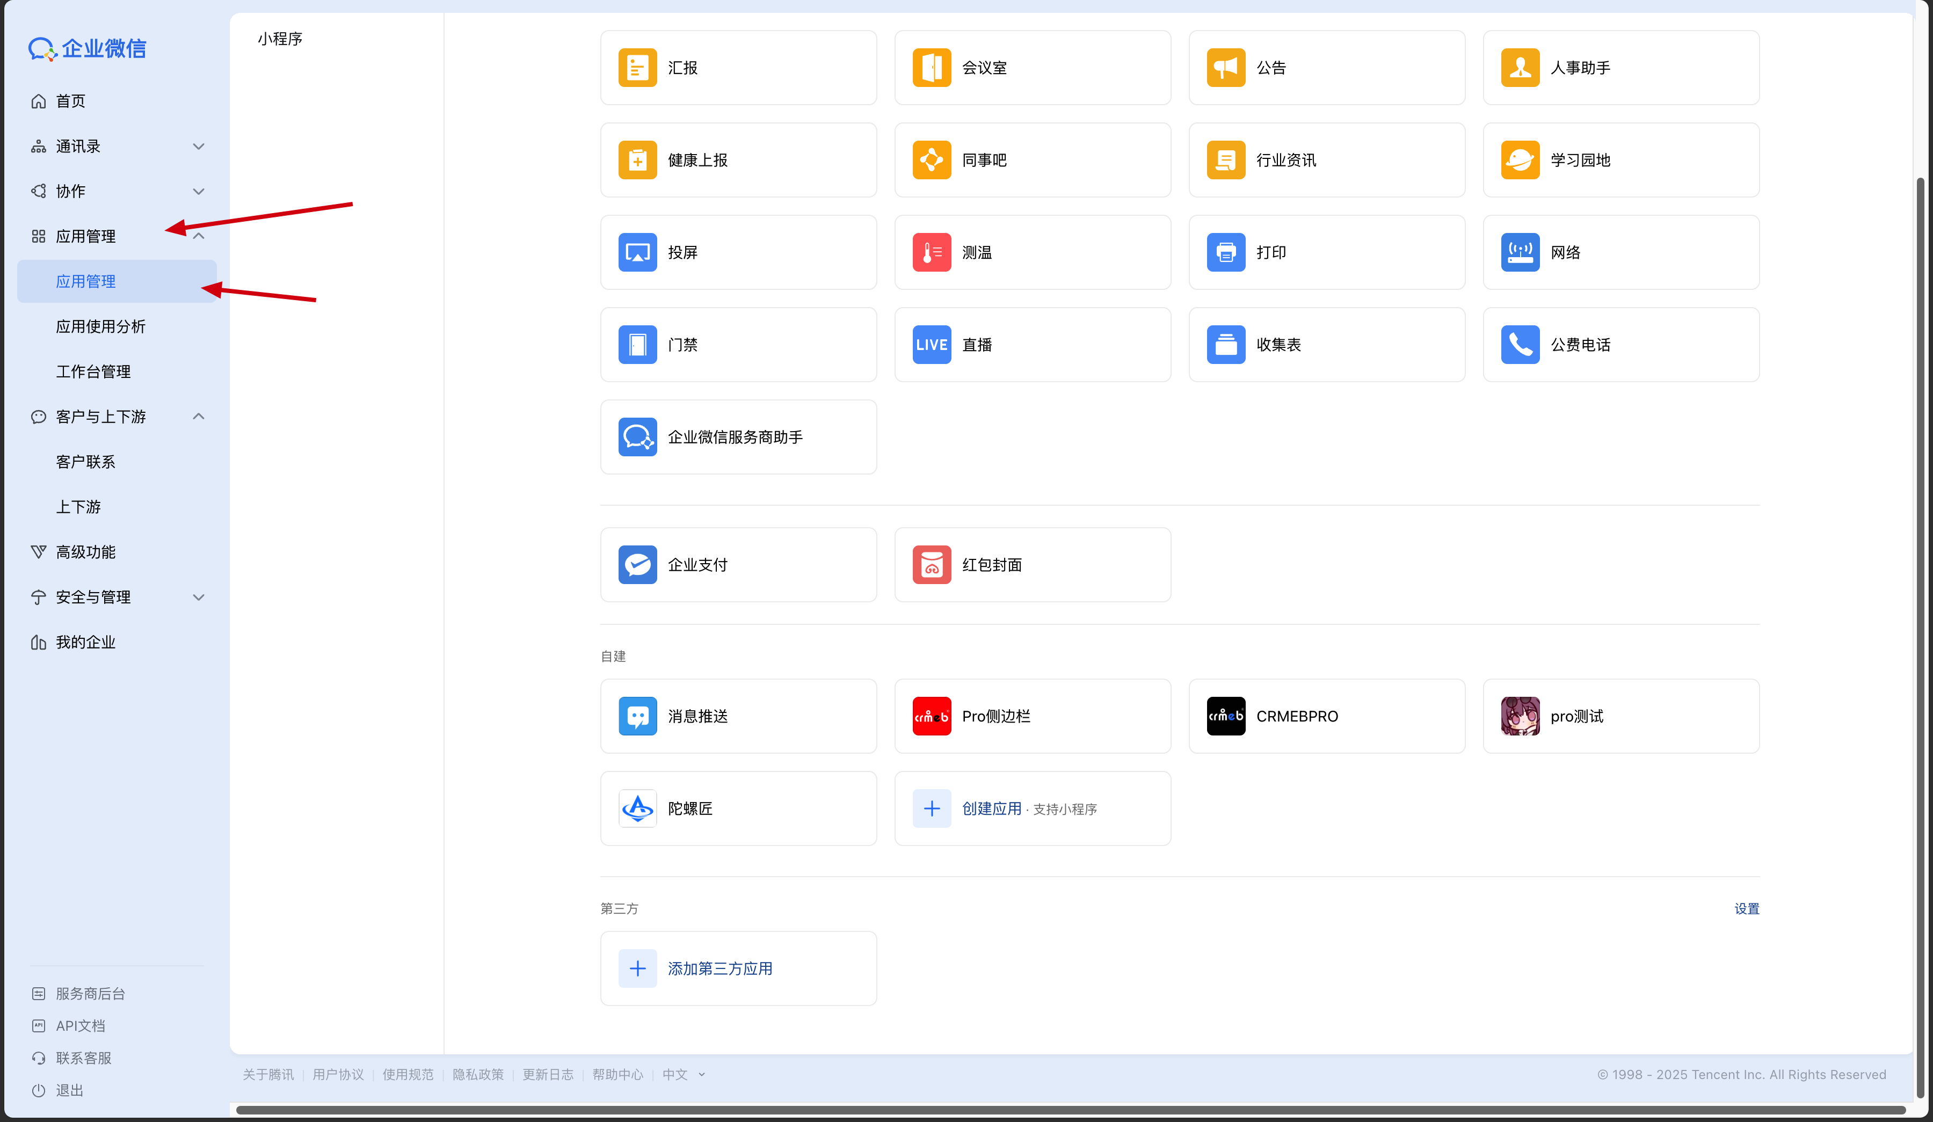
Task: Click 创建应用 to build a new app
Action: [991, 808]
